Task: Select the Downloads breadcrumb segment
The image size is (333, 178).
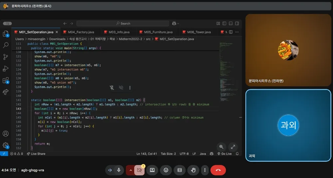Action: [x=57, y=39]
